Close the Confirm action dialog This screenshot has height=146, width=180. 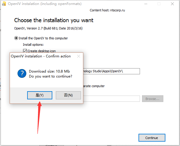click(x=79, y=56)
